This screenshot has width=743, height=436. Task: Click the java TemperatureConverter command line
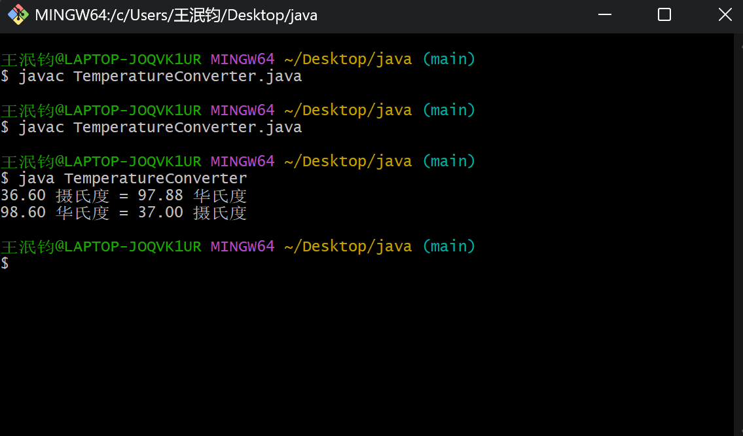coord(132,179)
